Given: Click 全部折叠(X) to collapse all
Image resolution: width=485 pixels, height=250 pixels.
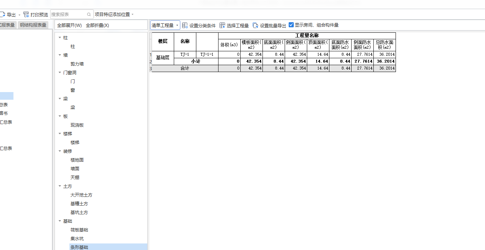Looking at the screenshot, I should (97, 25).
